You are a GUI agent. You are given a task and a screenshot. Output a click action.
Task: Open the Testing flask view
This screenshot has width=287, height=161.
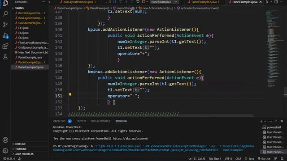pos(5,57)
